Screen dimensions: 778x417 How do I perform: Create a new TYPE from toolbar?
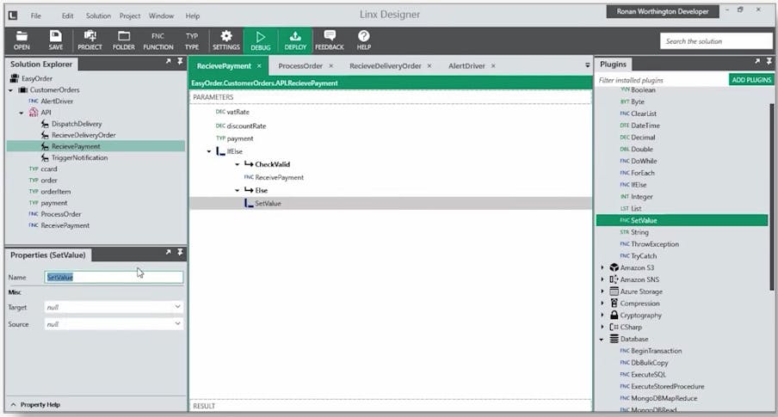point(192,40)
